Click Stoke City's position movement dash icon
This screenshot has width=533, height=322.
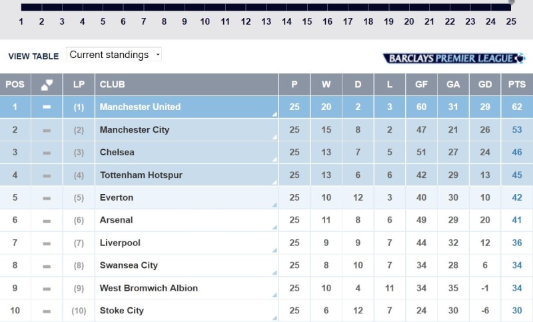[x=47, y=311]
